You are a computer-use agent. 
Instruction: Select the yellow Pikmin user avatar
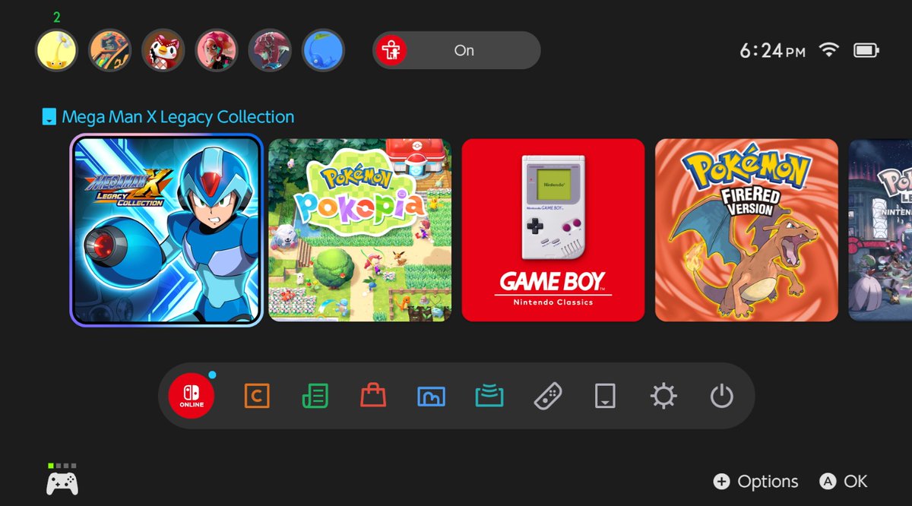(56, 50)
